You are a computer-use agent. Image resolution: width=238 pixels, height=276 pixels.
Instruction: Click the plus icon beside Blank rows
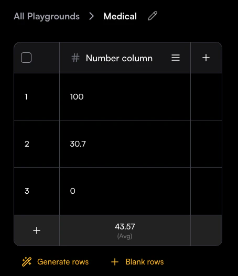click(115, 262)
